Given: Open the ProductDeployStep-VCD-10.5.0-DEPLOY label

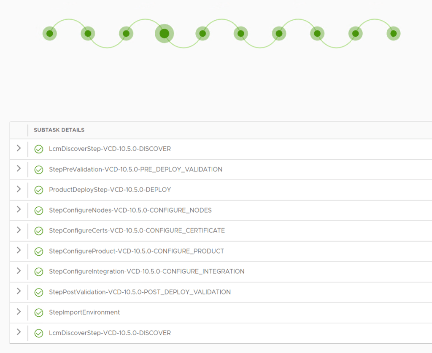Looking at the screenshot, I should point(110,190).
